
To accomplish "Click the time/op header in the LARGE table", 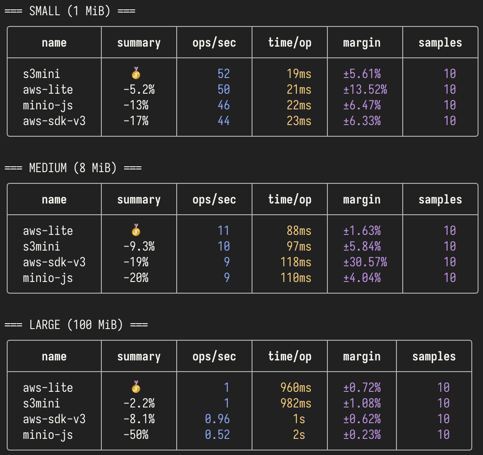I will [x=290, y=356].
